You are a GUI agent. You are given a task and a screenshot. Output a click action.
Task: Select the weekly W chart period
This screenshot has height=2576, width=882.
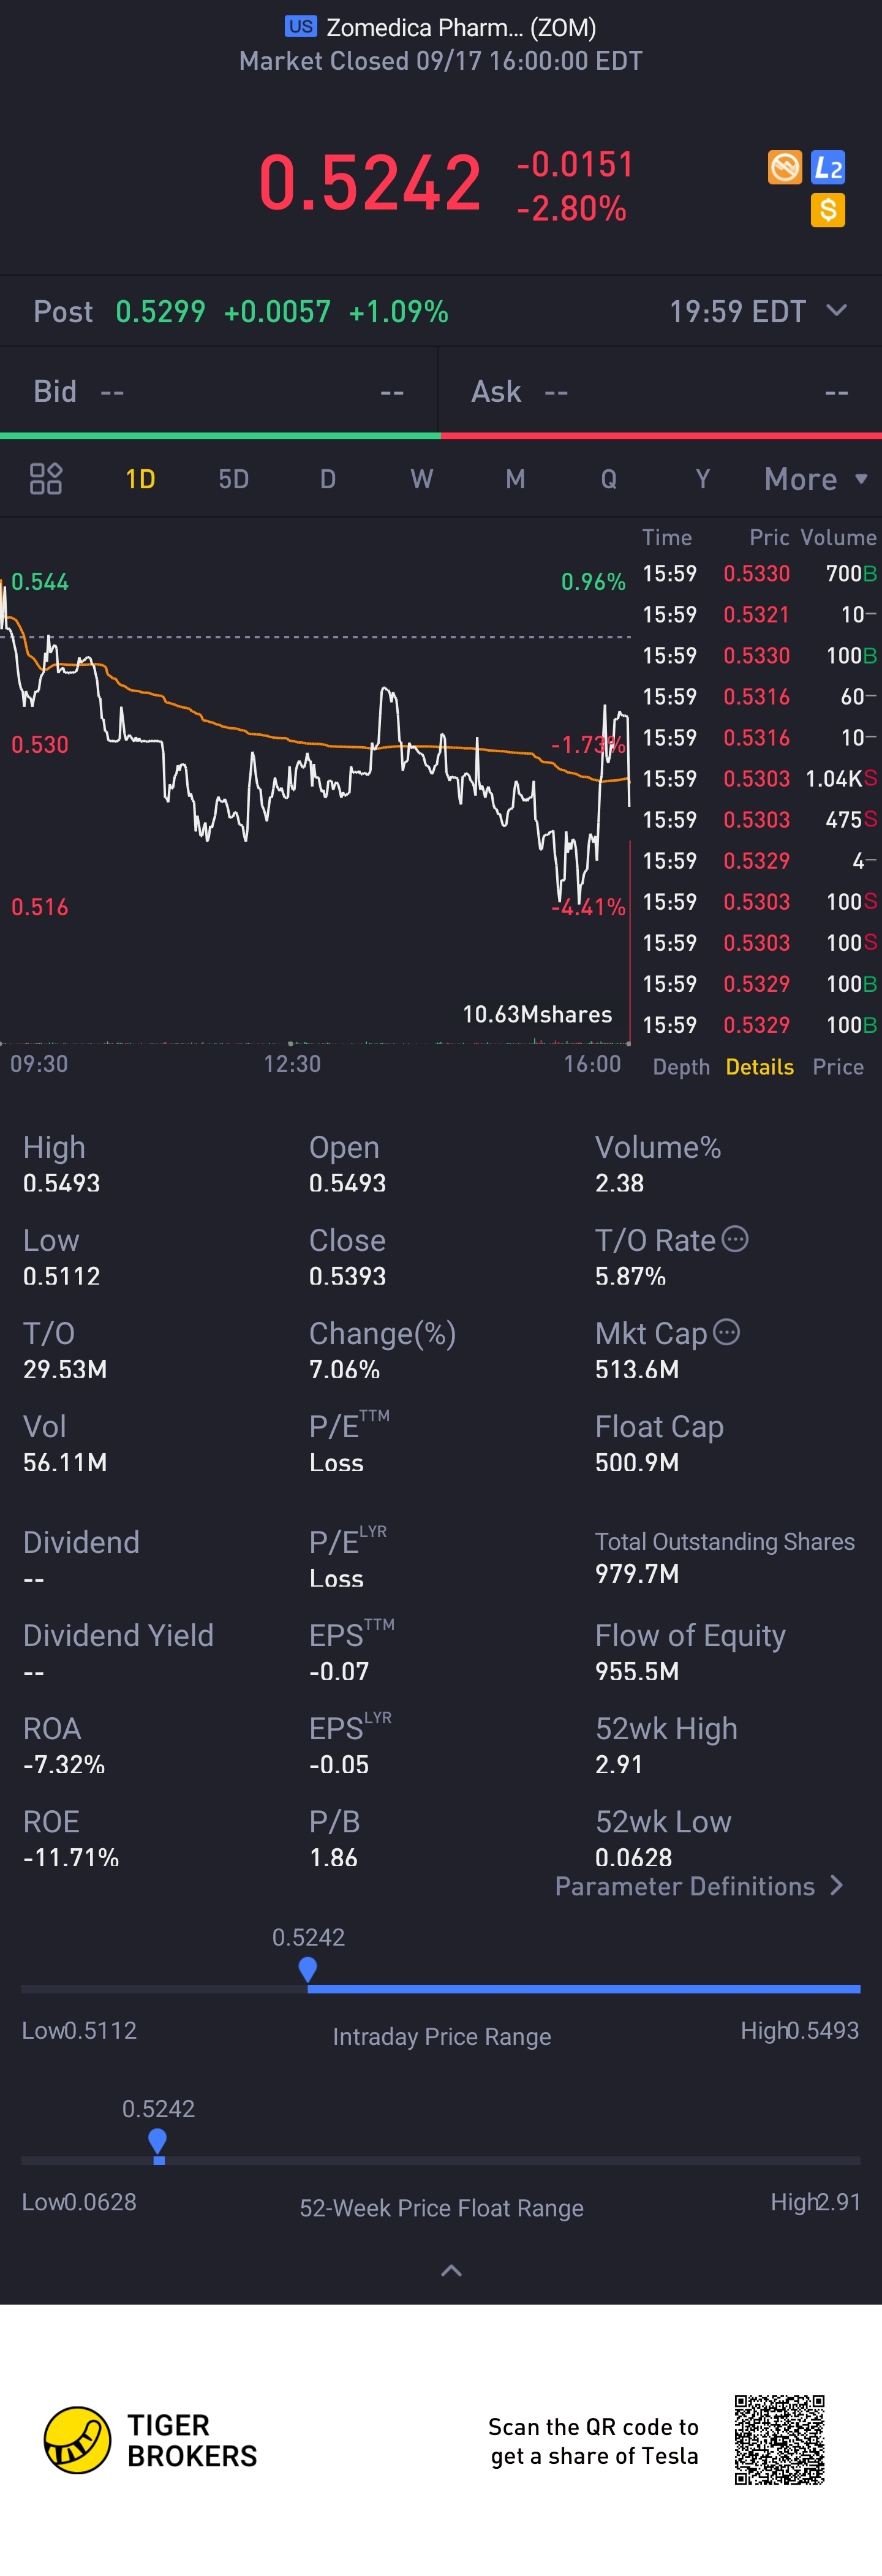(421, 479)
